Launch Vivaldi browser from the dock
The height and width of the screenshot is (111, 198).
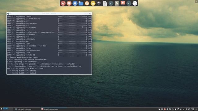(63, 3)
